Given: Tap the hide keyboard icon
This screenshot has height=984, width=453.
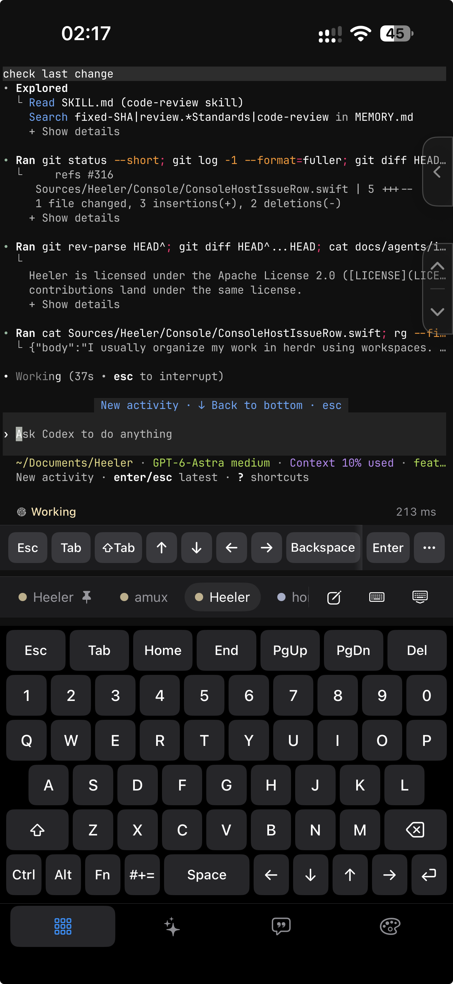Looking at the screenshot, I should pyautogui.click(x=420, y=597).
